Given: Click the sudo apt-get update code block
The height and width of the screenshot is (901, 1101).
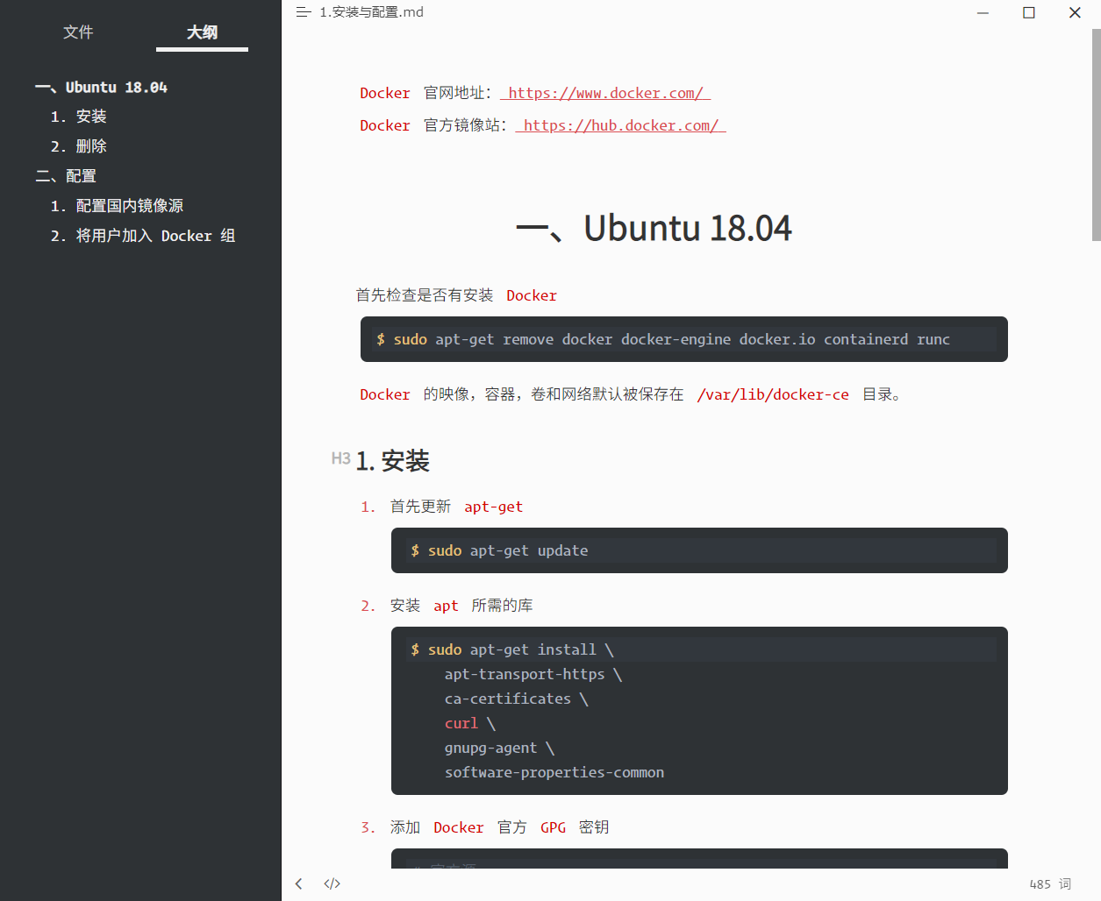Looking at the screenshot, I should [699, 550].
